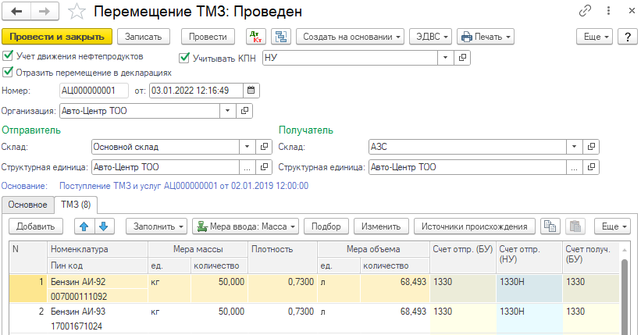Viewport: 641px width, 335px height.
Task: Click the Номер input field
Action: 94,91
